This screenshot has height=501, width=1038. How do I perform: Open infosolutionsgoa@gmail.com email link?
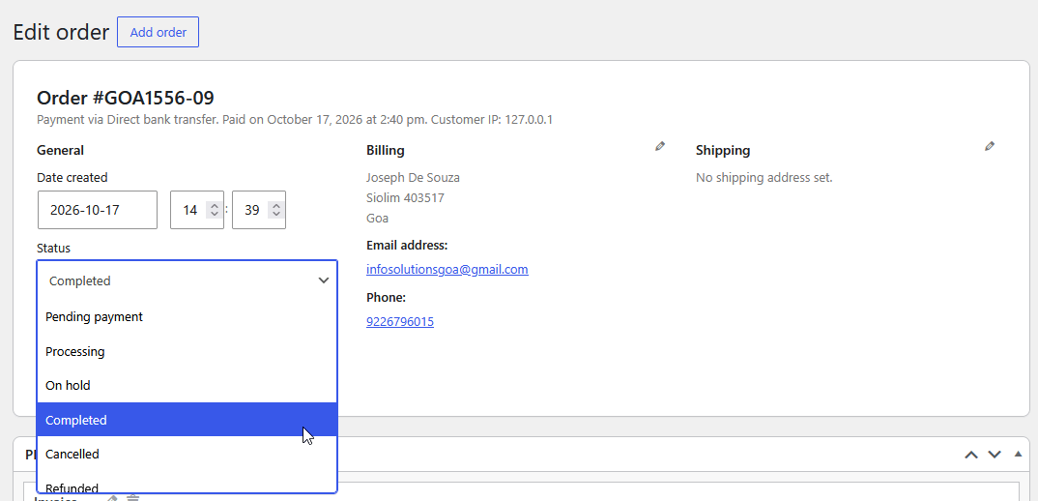(x=447, y=270)
